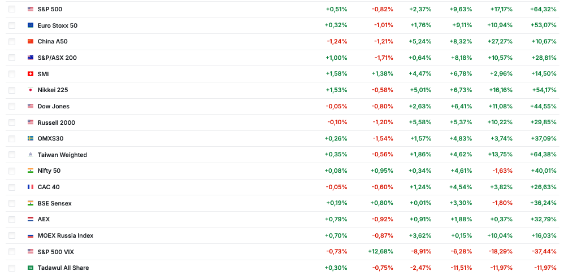Check the box for Nifty 50
Viewport: 573px width, 280px height.
pyautogui.click(x=12, y=170)
